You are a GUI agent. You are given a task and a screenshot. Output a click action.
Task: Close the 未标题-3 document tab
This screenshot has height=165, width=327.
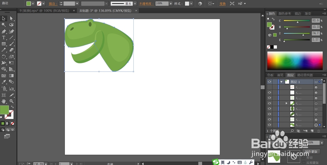[136, 11]
